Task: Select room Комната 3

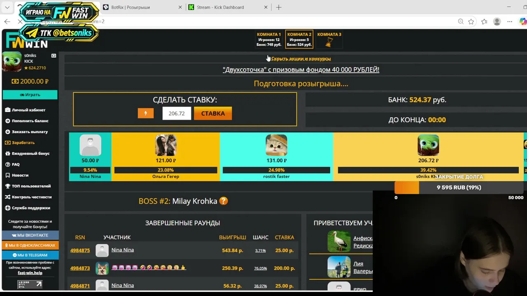Action: (329, 39)
